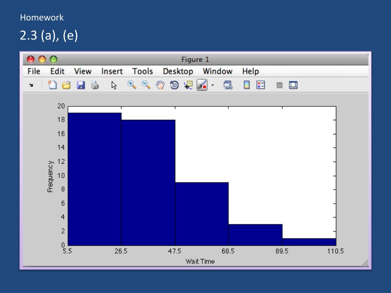Click the window resize grip corner

[x=365, y=263]
